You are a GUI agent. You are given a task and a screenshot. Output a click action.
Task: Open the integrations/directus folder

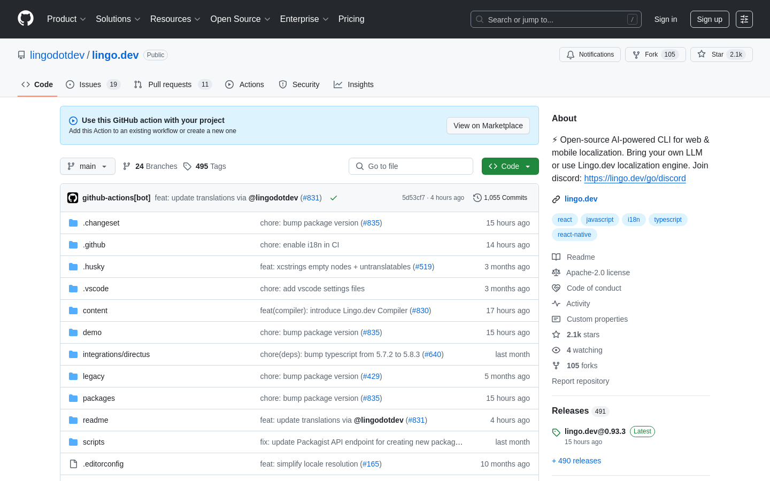click(116, 354)
